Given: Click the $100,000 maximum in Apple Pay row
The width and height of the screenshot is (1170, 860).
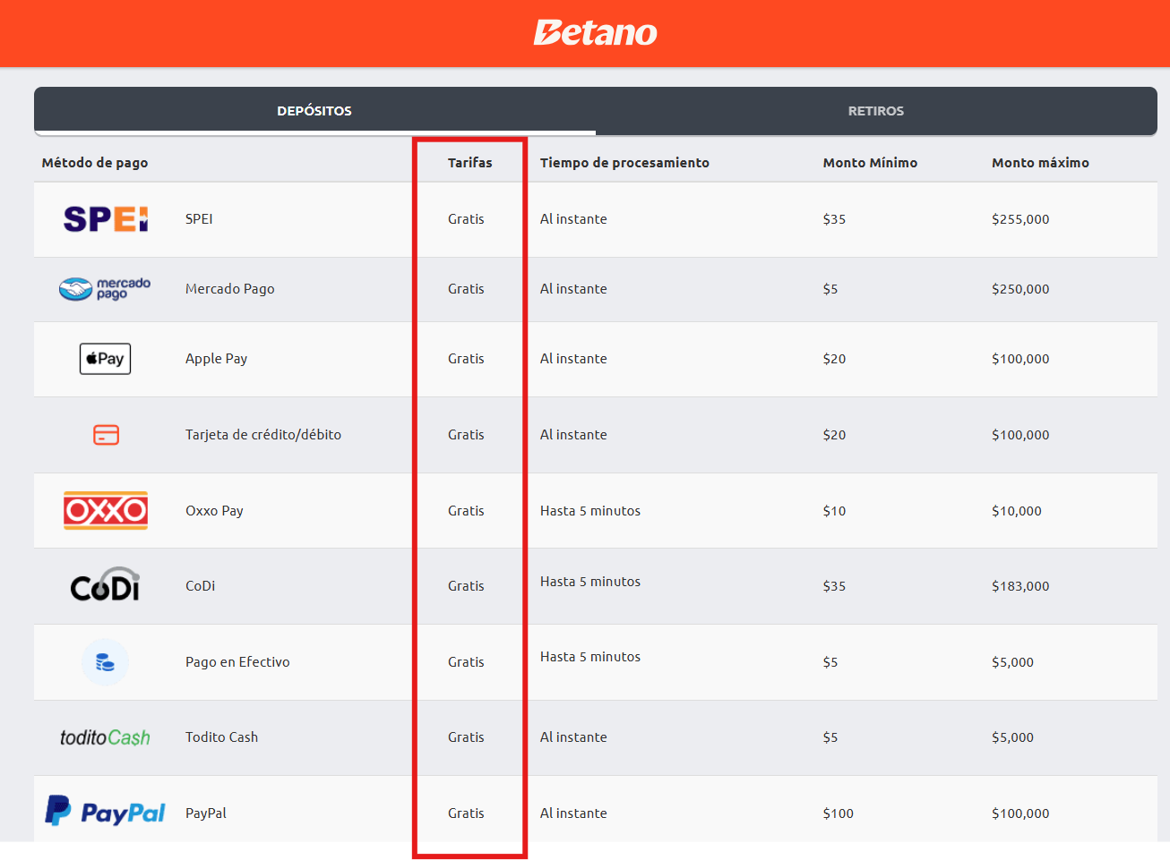Looking at the screenshot, I should point(1020,359).
